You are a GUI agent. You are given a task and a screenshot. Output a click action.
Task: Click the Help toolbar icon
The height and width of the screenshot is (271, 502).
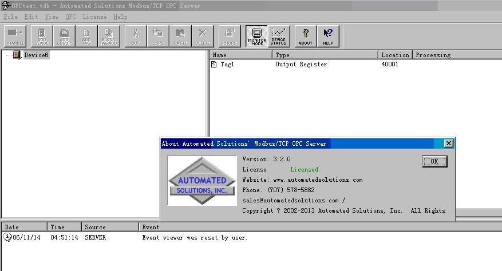pos(328,36)
